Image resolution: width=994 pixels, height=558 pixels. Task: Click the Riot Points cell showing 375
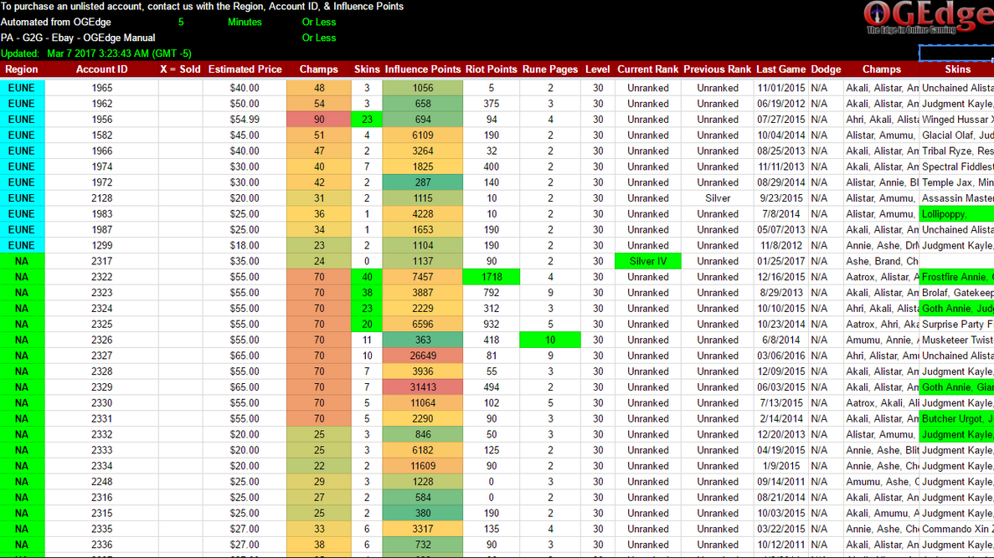(x=492, y=104)
